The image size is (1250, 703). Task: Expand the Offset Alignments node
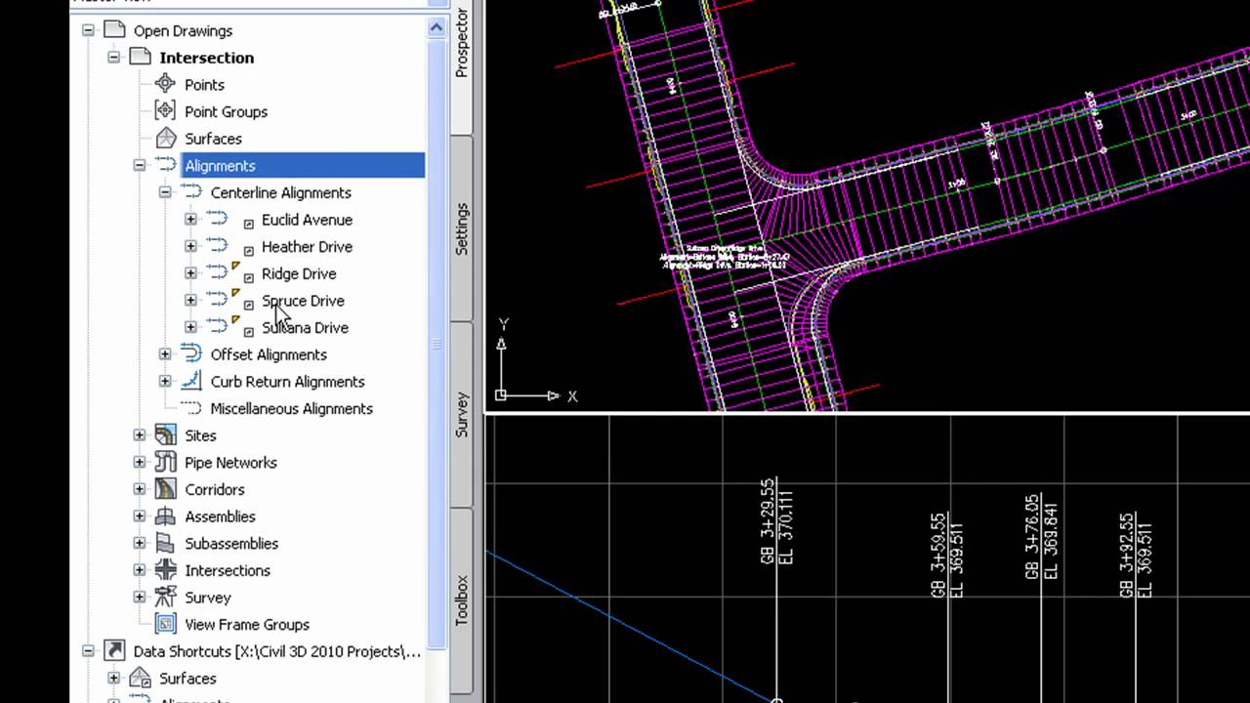tap(165, 354)
